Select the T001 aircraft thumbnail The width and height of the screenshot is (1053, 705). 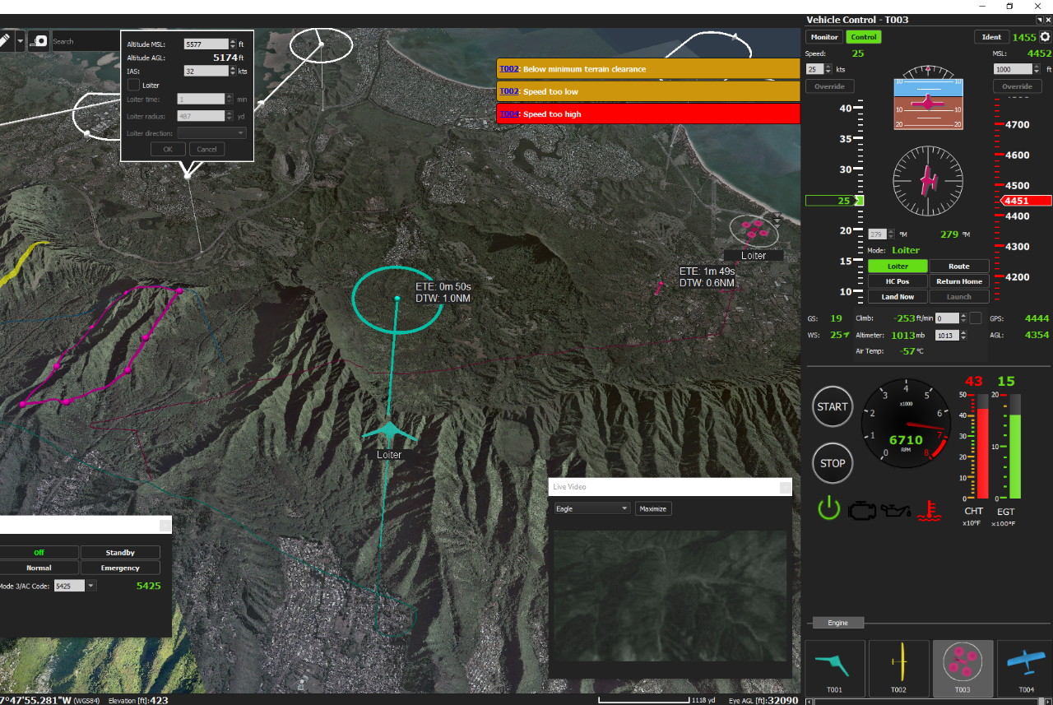(x=834, y=667)
